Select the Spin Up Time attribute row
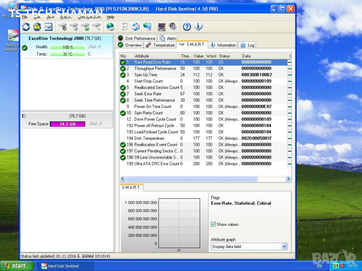Image resolution: width=362 pixels, height=271 pixels. [x=154, y=75]
